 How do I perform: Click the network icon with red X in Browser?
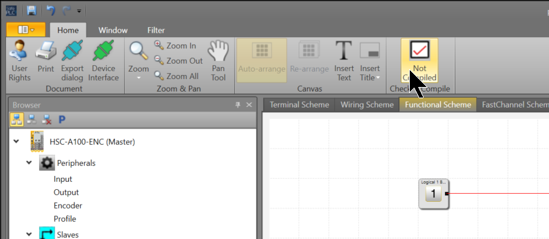click(46, 119)
